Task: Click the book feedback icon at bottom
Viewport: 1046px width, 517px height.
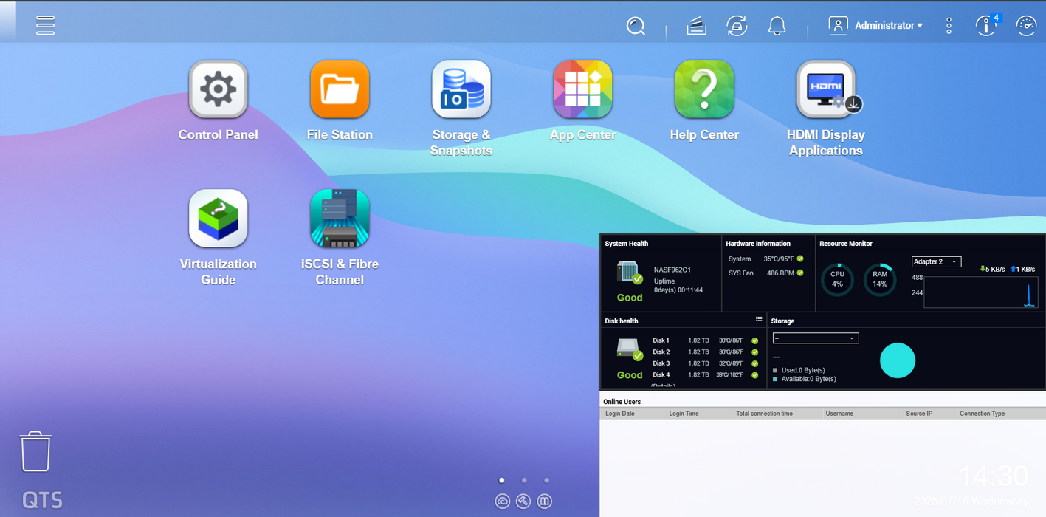Action: [544, 501]
